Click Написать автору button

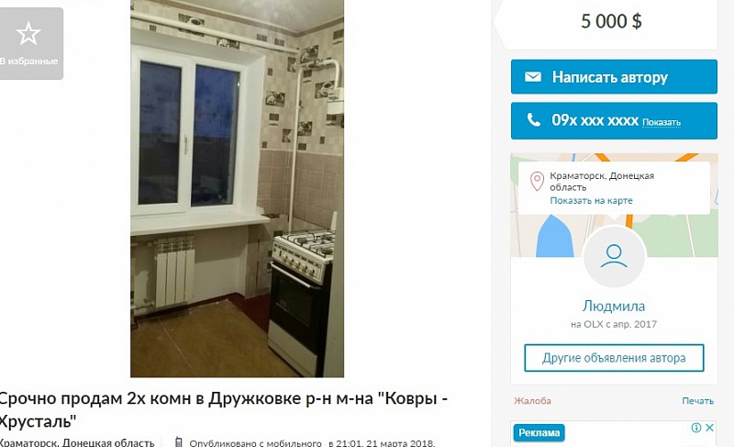point(614,77)
